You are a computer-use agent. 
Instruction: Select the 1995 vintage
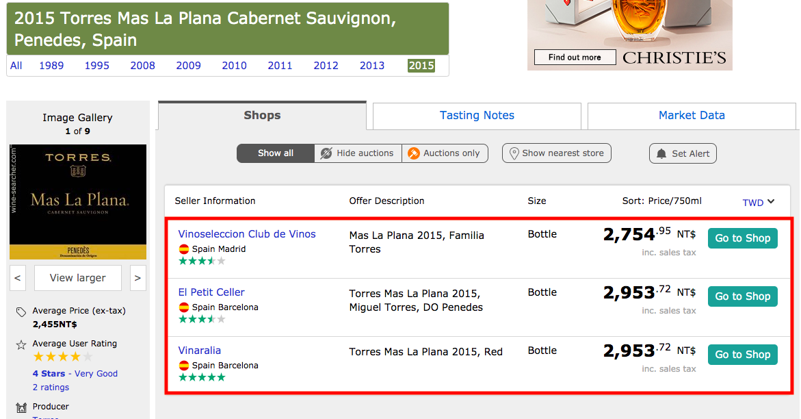coord(97,66)
